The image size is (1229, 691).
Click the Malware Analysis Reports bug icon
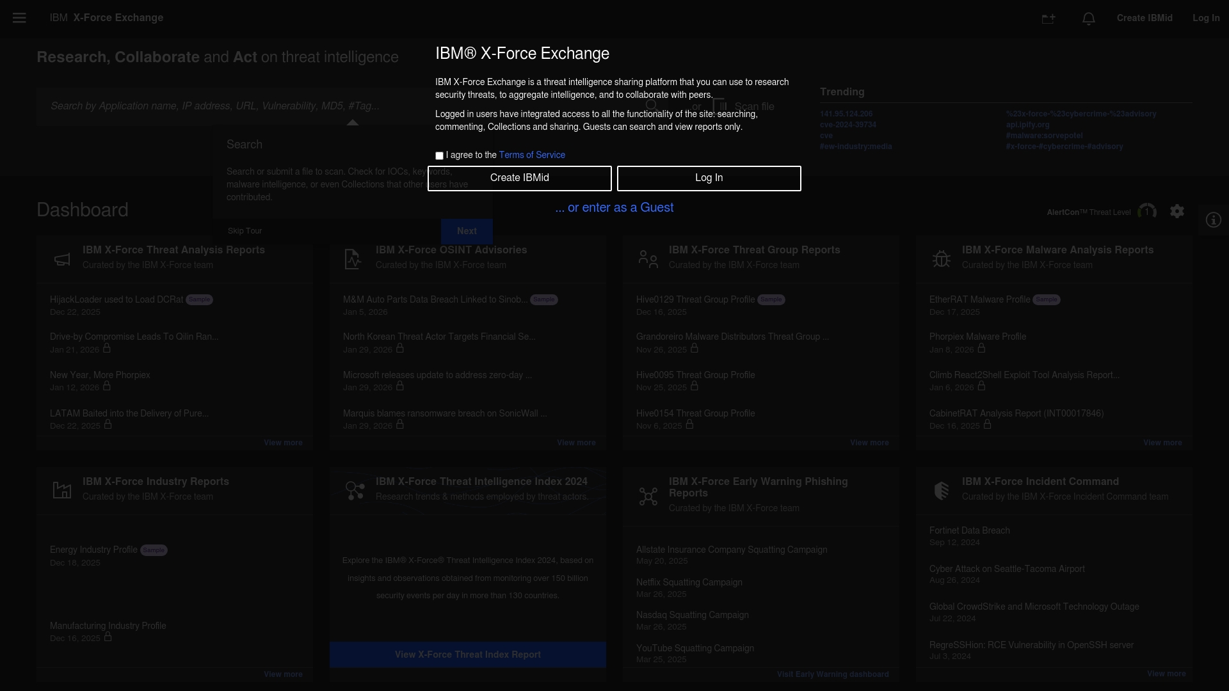point(942,258)
